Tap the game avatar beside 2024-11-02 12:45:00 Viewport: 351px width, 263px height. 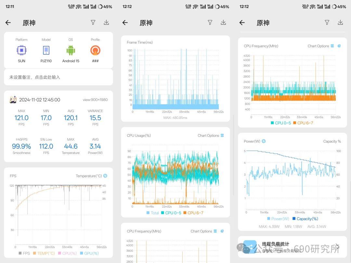[13, 100]
